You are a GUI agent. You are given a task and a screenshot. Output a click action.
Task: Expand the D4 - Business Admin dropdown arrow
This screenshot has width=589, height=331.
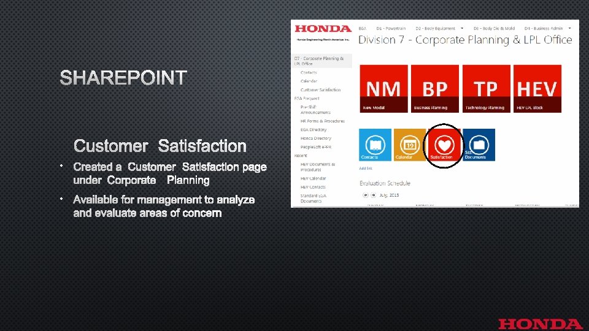pyautogui.click(x=569, y=28)
